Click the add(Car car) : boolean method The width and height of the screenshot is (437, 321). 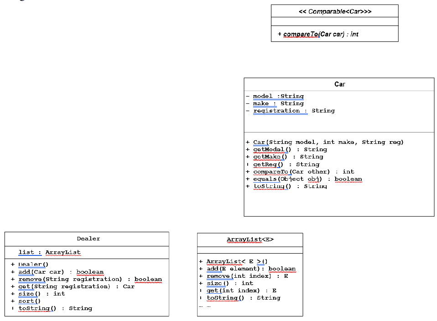point(57,271)
